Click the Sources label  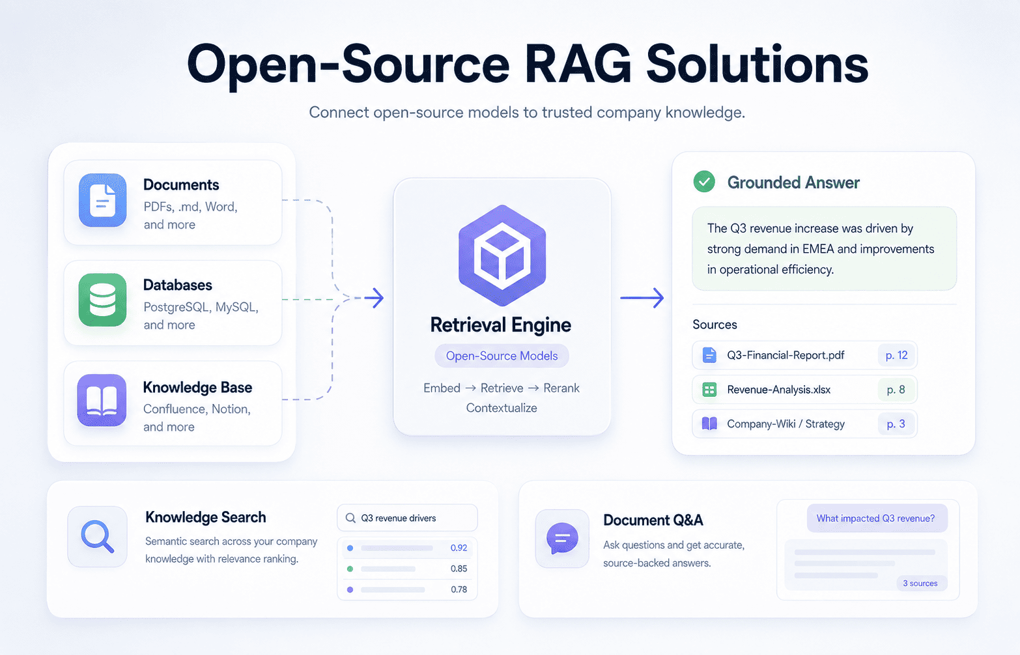(715, 325)
